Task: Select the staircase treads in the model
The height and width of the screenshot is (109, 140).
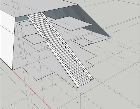Action: 60,49
